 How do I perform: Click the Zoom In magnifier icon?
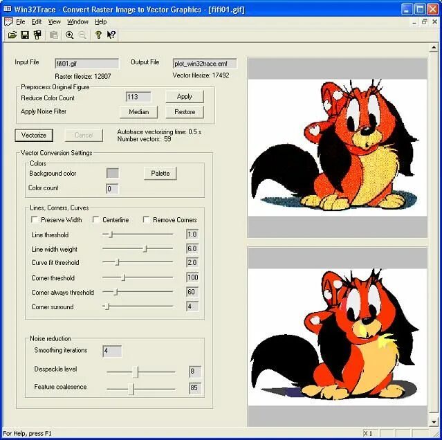tap(69, 35)
